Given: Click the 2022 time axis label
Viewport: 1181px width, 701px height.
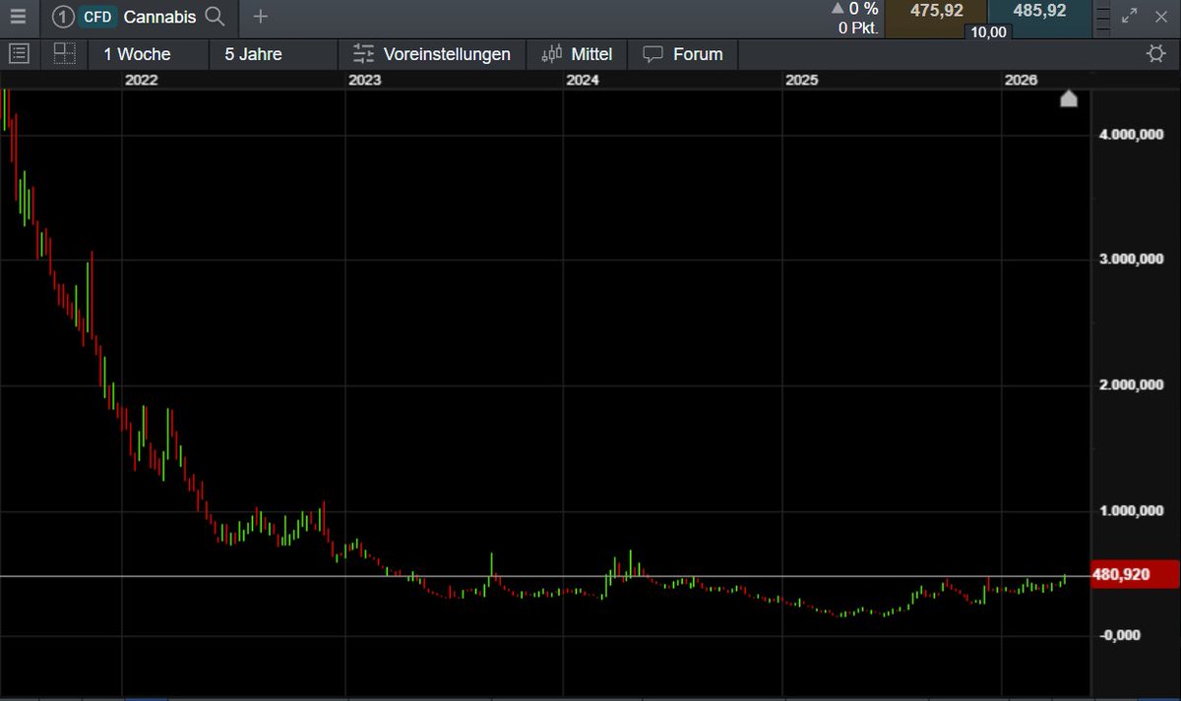Looking at the screenshot, I should point(141,81).
